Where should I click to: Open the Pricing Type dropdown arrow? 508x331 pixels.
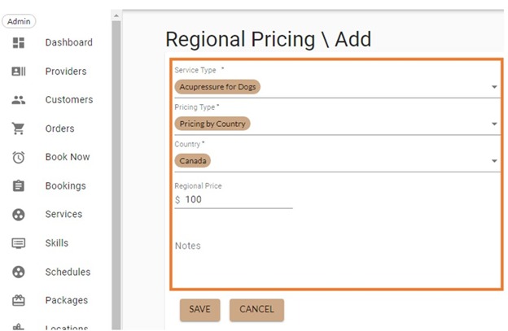[494, 124]
